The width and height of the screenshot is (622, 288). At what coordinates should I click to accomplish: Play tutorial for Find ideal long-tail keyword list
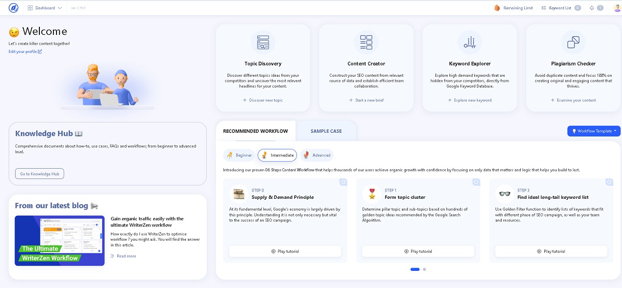551,251
